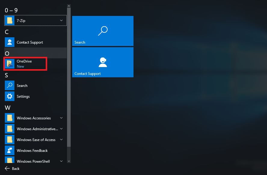Select the Search list entry text
The width and height of the screenshot is (267, 175).
click(22, 85)
